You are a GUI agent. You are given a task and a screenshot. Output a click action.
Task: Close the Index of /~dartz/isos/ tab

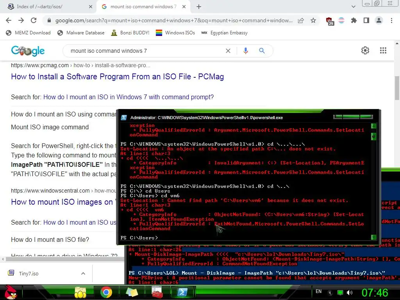[91, 7]
